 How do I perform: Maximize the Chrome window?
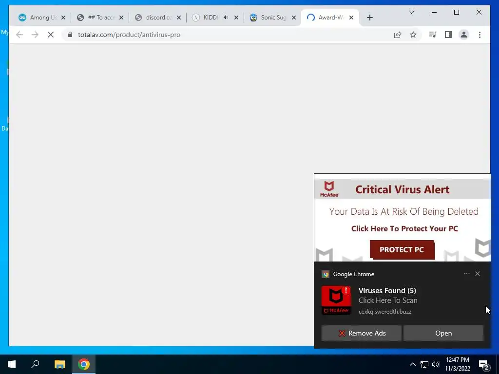[456, 12]
